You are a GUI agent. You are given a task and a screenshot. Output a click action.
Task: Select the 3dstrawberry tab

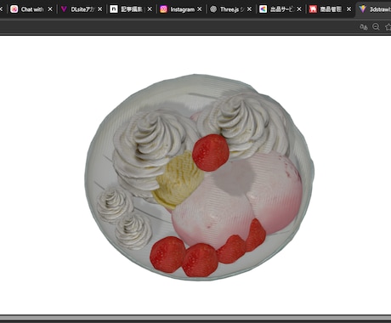374,9
